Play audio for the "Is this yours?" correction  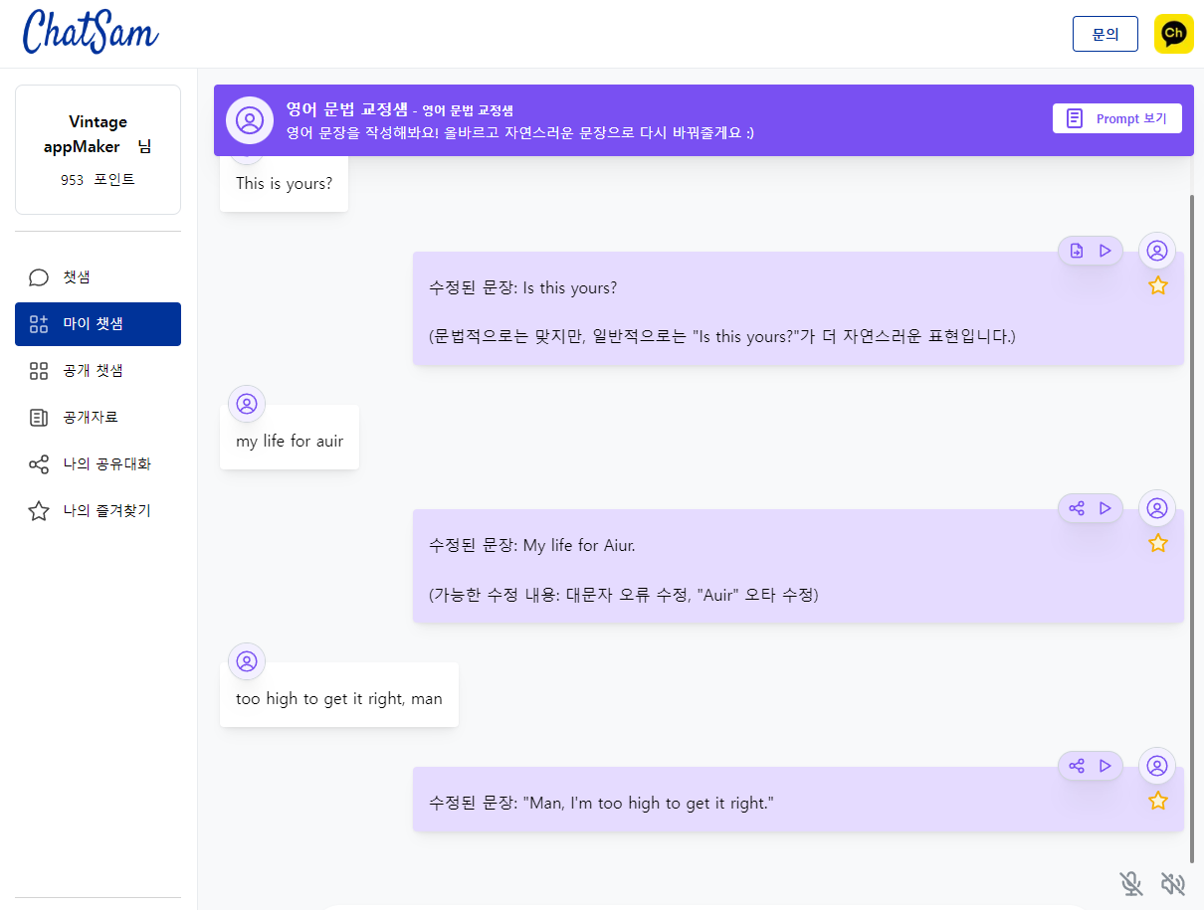point(1104,251)
